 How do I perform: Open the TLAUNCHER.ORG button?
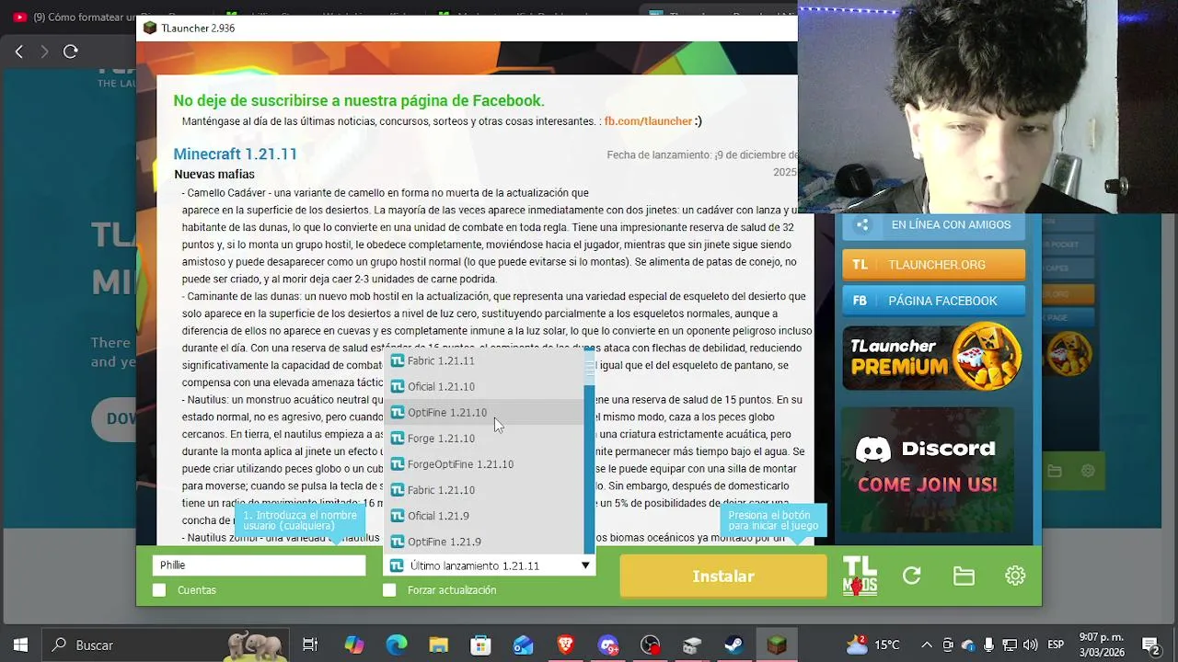(933, 264)
